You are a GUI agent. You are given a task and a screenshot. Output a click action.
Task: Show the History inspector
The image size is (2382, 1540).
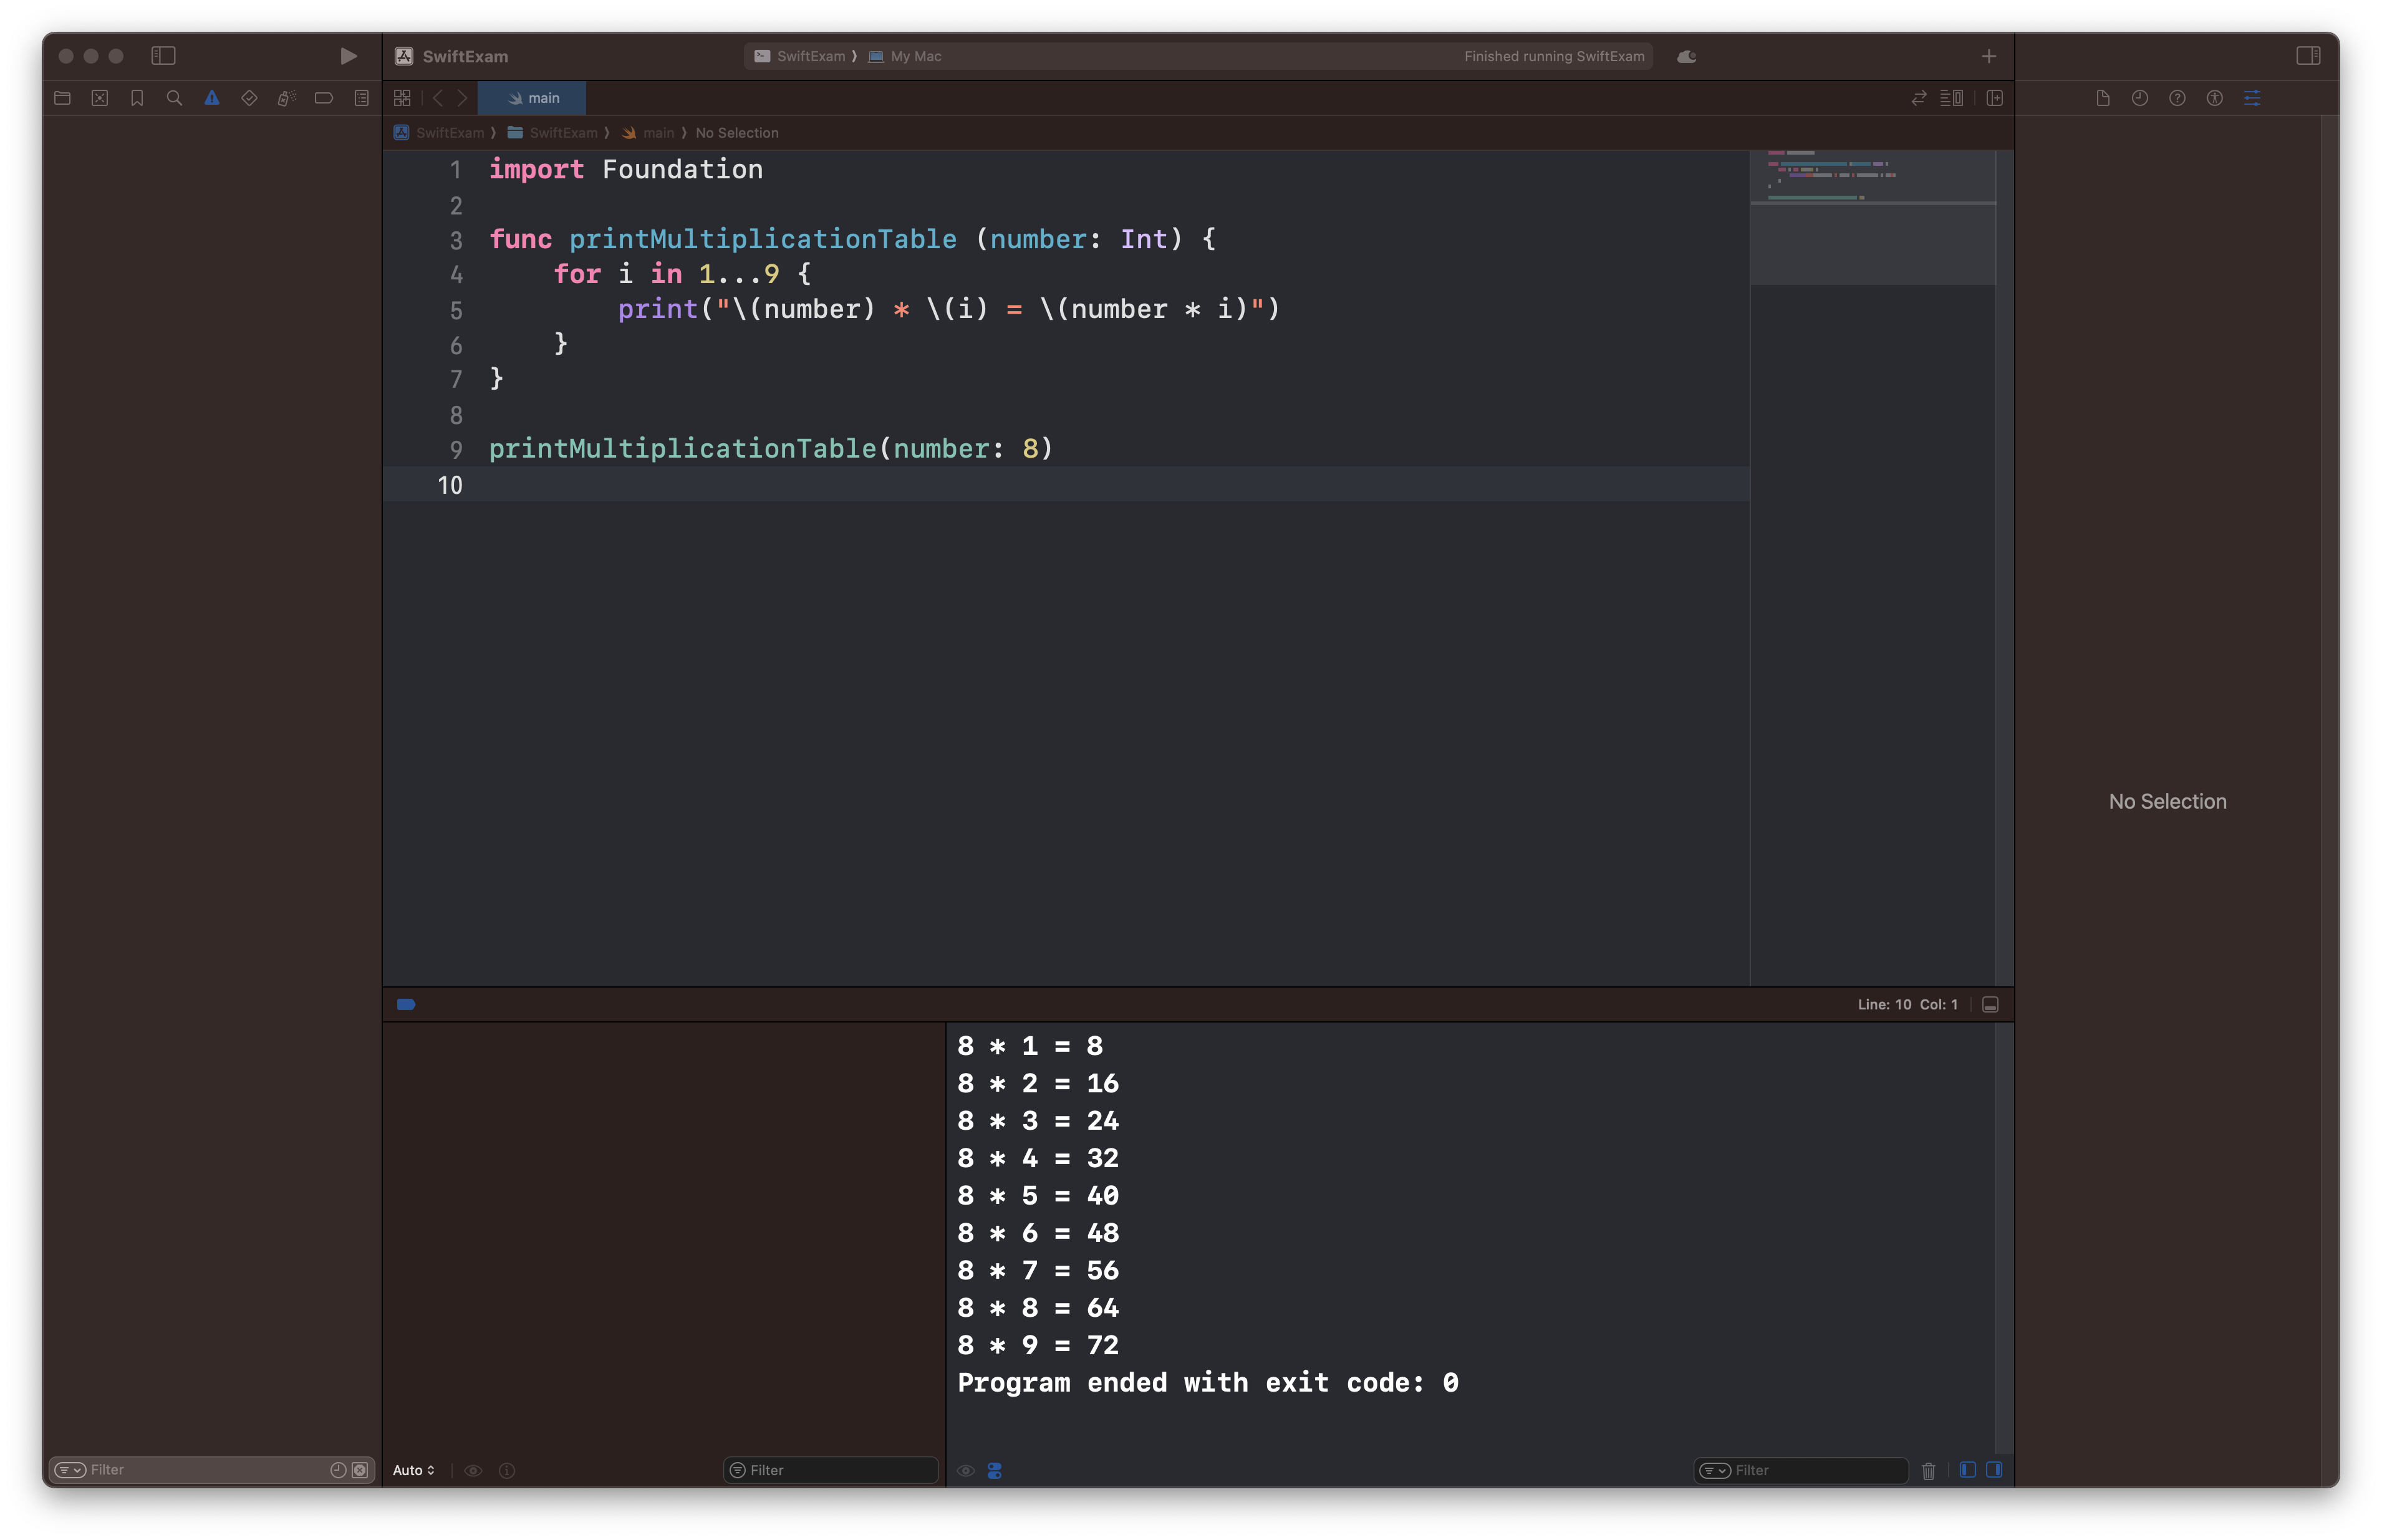pos(2139,98)
